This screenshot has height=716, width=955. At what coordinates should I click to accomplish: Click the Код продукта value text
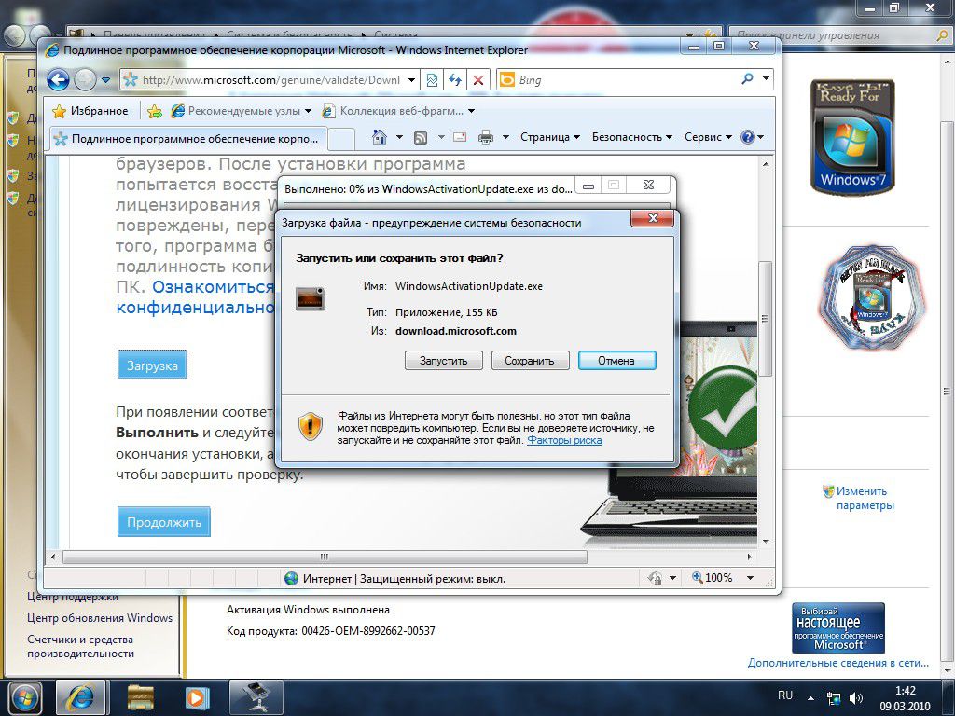click(x=368, y=631)
